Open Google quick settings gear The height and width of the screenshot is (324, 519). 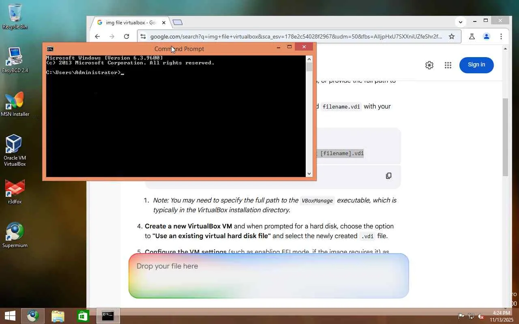429,65
